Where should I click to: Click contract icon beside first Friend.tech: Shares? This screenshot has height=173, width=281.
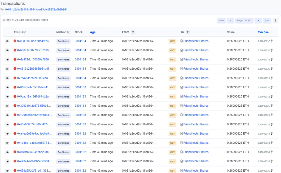(181, 41)
